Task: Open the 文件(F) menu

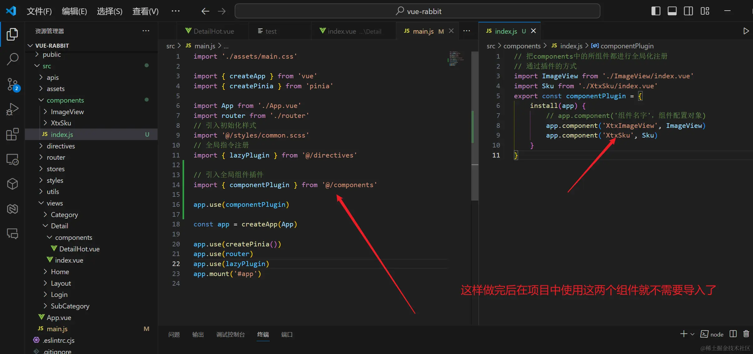Action: (x=39, y=11)
